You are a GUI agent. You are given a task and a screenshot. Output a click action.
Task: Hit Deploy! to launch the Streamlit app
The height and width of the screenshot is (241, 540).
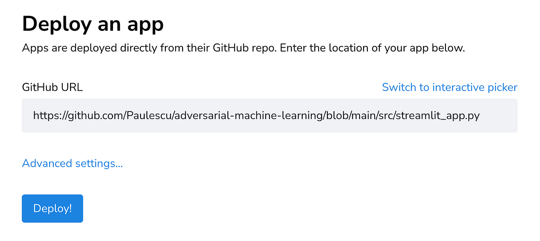tap(52, 209)
